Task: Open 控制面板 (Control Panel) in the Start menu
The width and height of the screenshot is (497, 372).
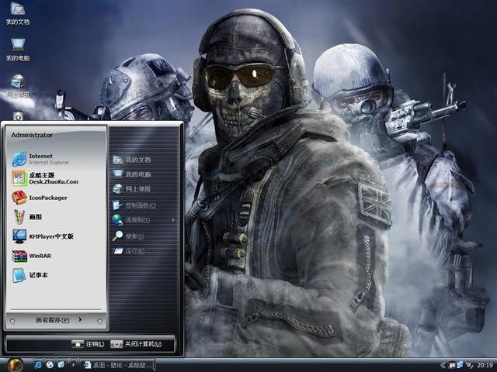Action: point(134,205)
